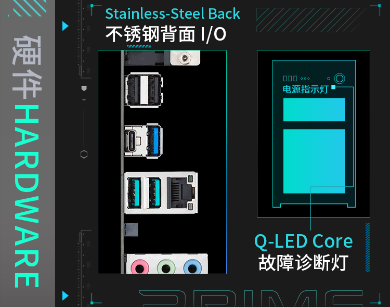Click the 故障诊断灯 caption
Viewport: 390px width, 307px height.
click(x=304, y=263)
